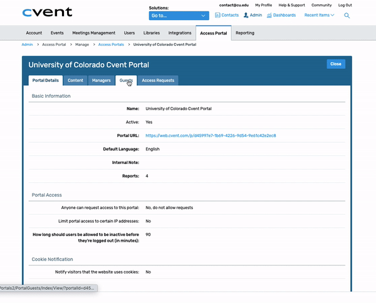Screen dimensions: 376x303
Task: Click the Dashboards chart icon
Action: point(269,15)
